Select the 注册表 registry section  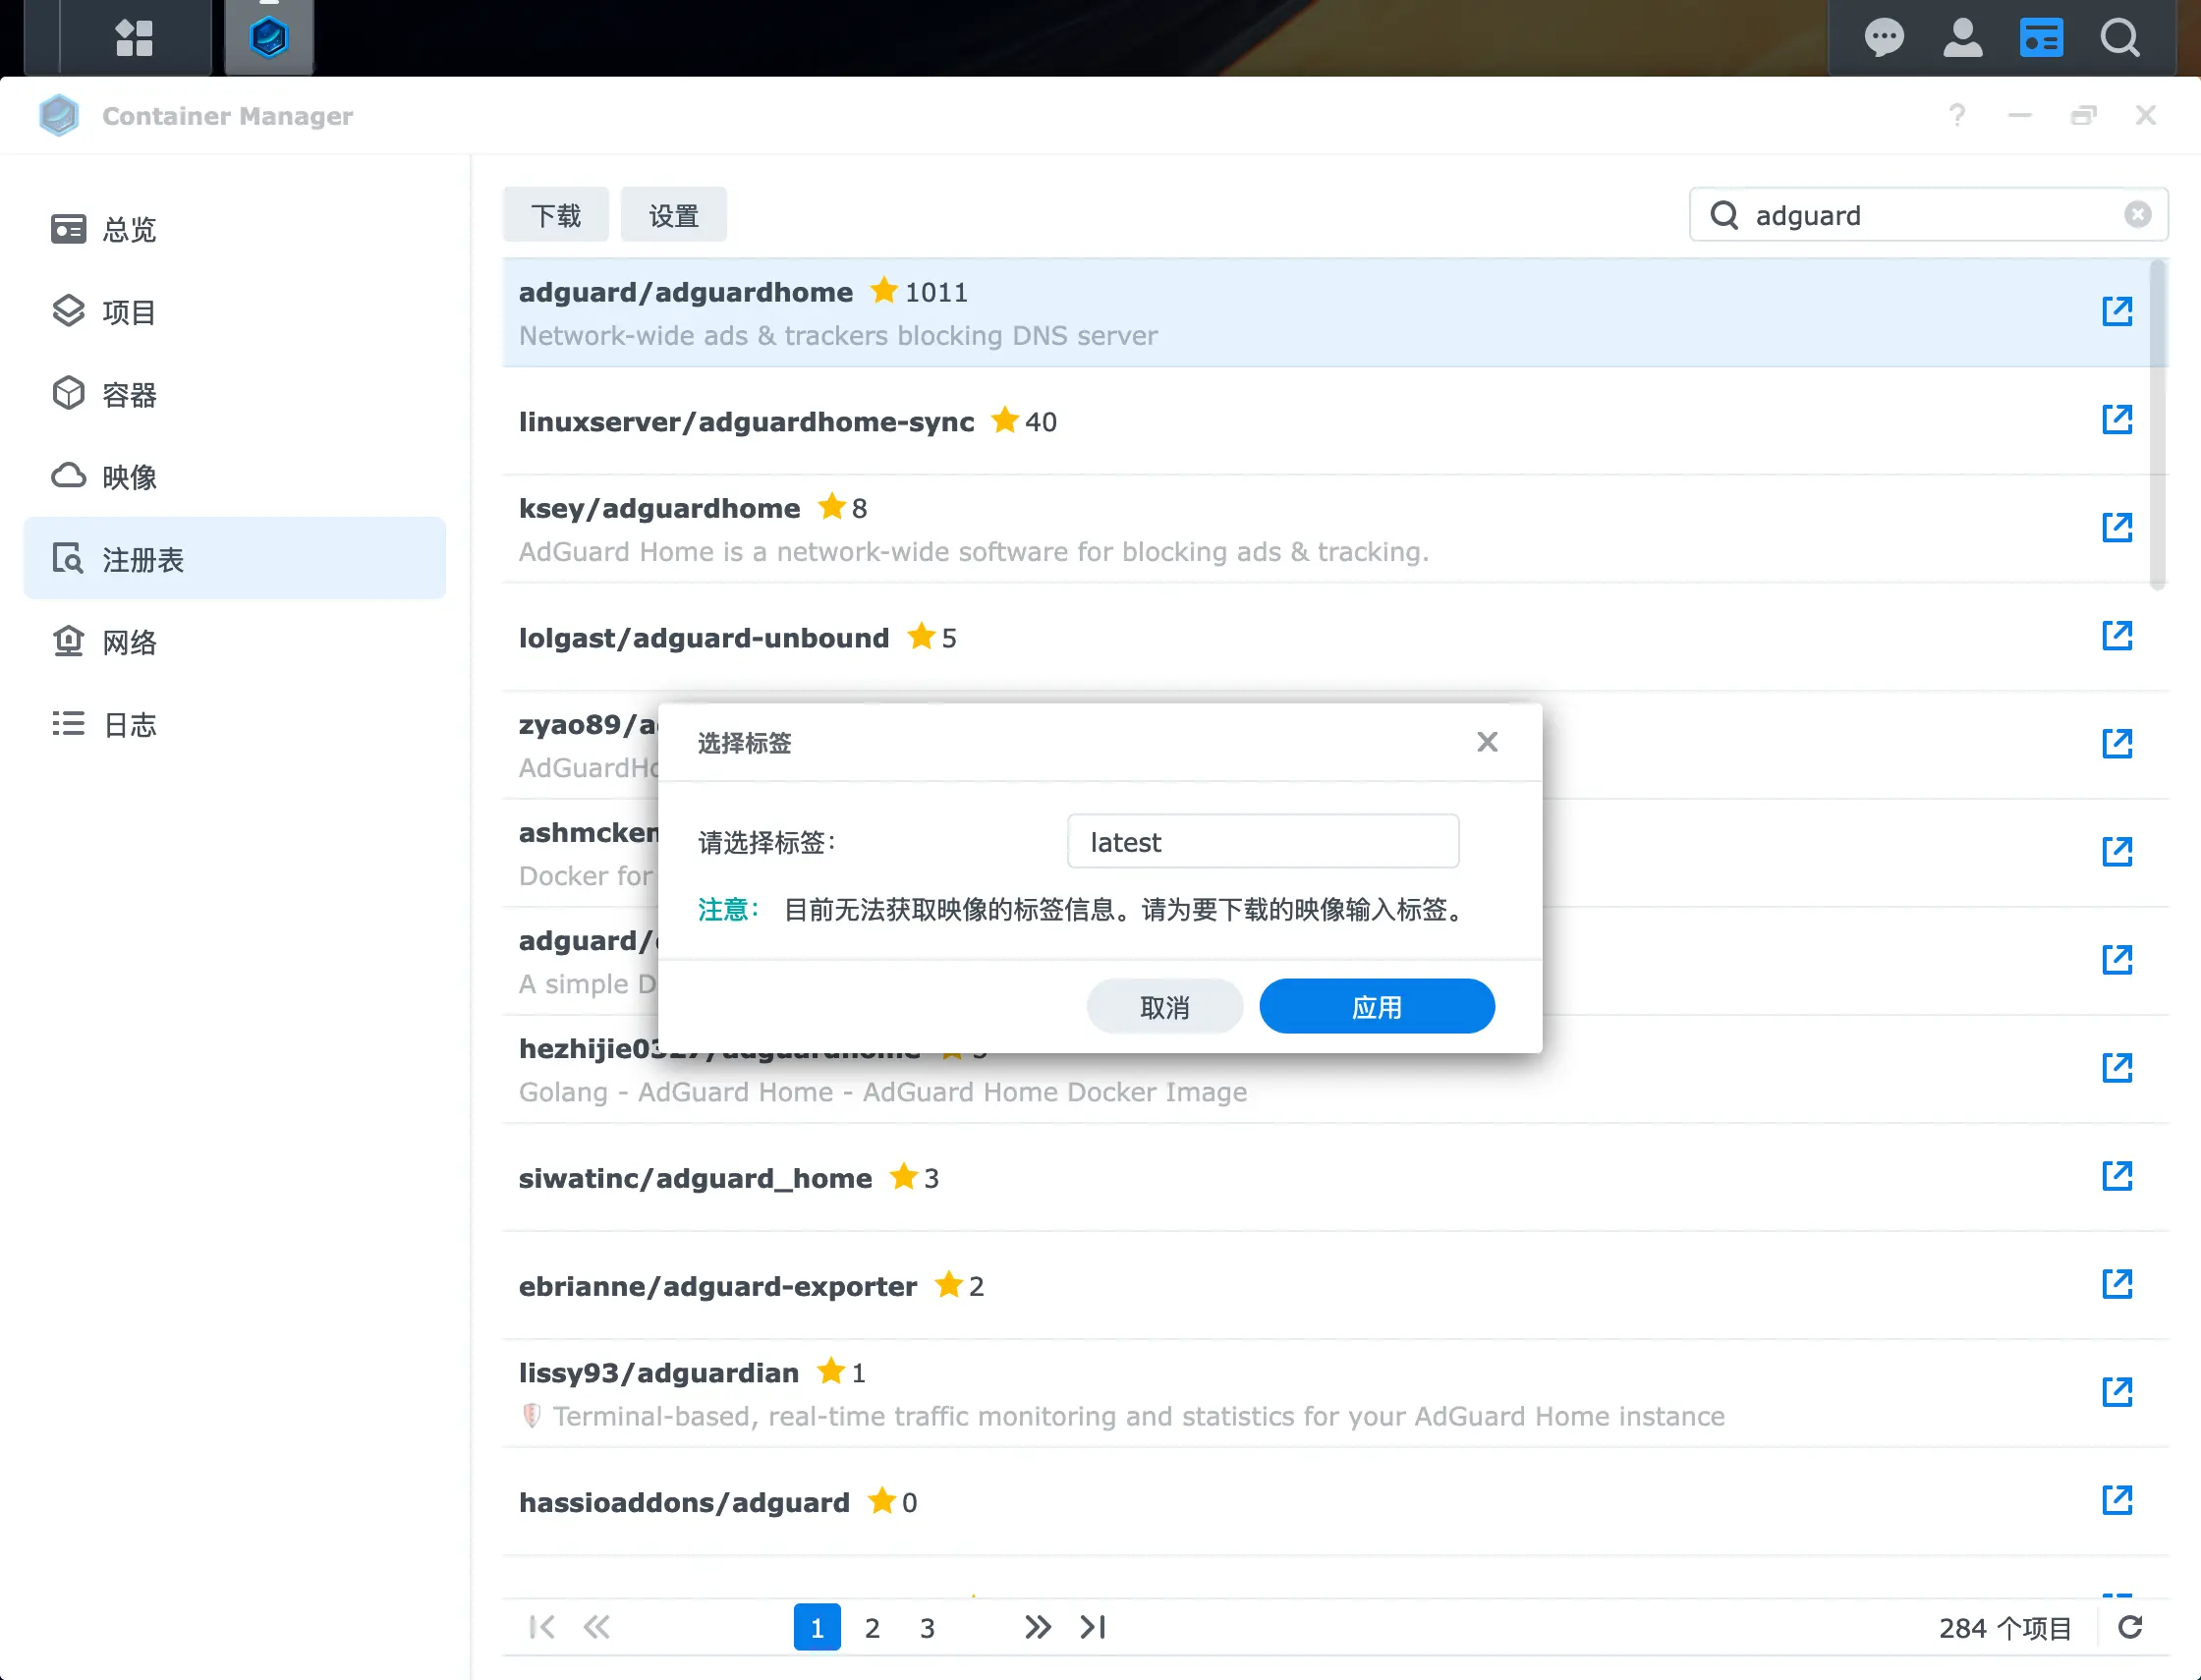[x=234, y=558]
